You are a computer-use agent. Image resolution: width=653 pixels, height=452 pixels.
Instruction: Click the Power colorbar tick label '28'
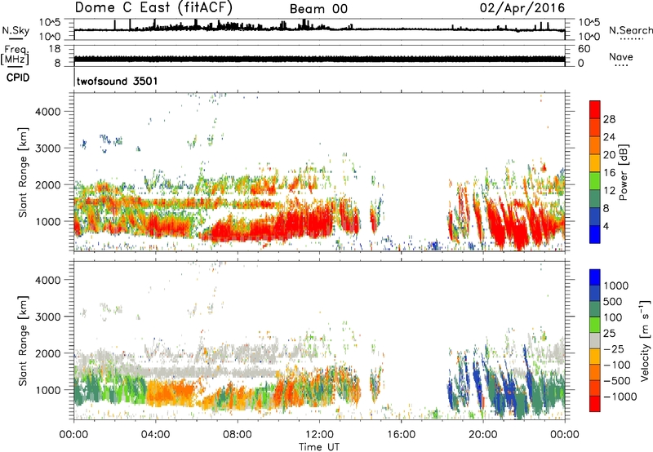609,119
